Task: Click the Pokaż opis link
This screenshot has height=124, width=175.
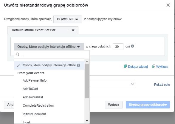Action: click(162, 85)
